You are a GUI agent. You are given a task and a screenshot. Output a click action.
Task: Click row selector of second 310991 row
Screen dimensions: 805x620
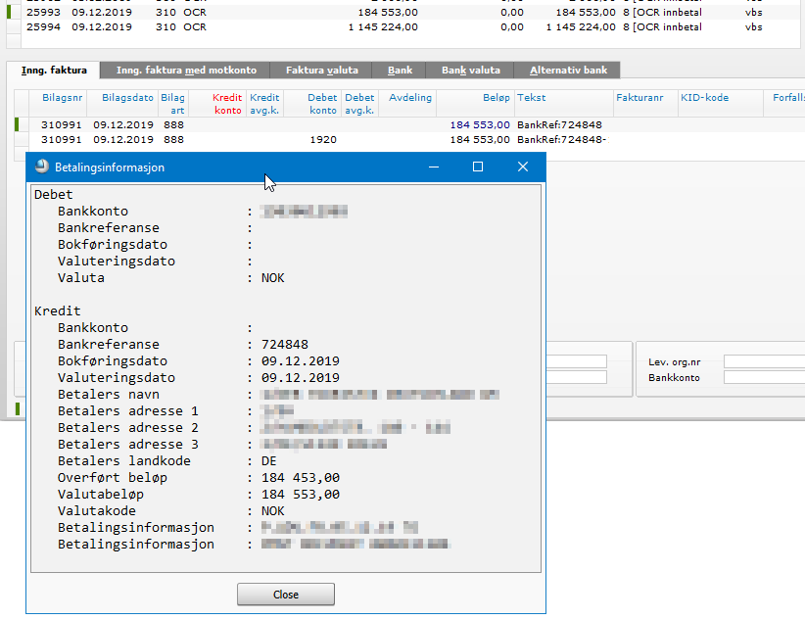[x=22, y=140]
